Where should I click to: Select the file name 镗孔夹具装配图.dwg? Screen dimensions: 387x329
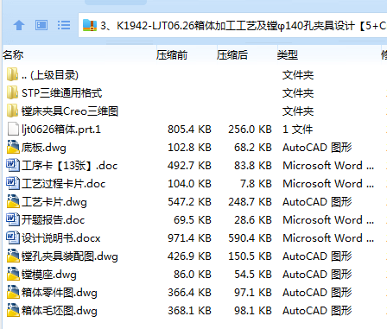click(70, 256)
